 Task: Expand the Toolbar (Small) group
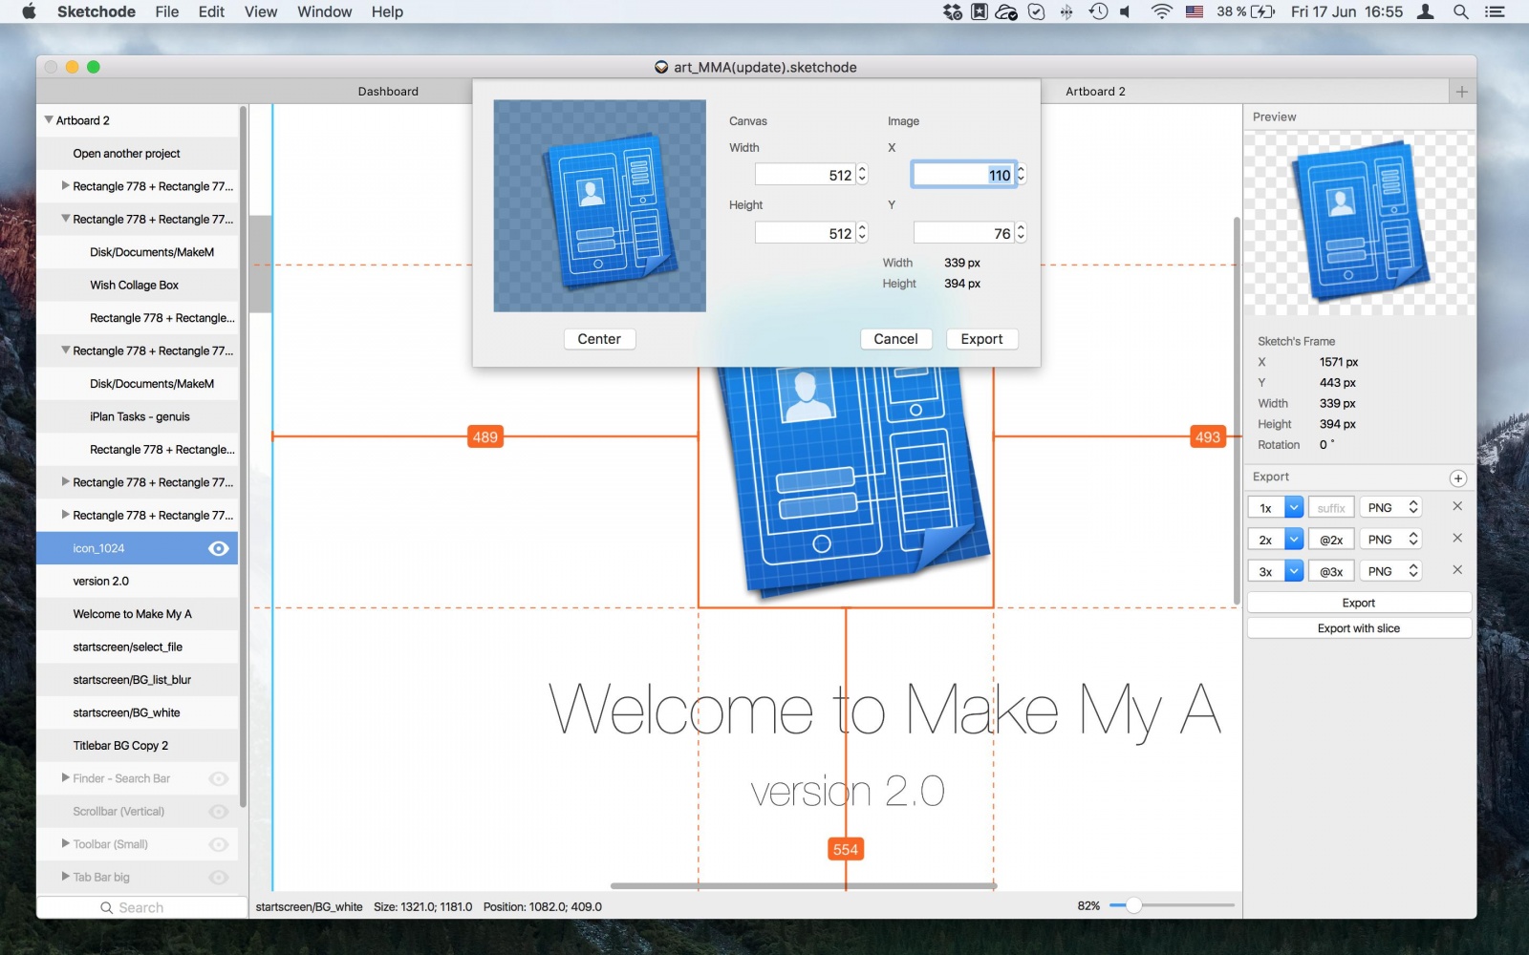[x=66, y=844]
